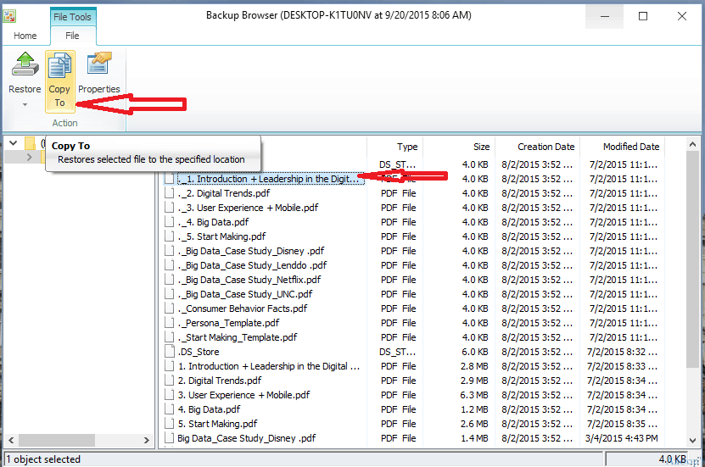Select file name ._4. Big Data.pdf
This screenshot has width=705, height=467.
tap(213, 222)
